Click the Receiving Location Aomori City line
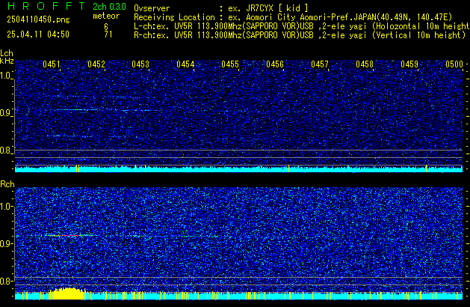 click(293, 17)
